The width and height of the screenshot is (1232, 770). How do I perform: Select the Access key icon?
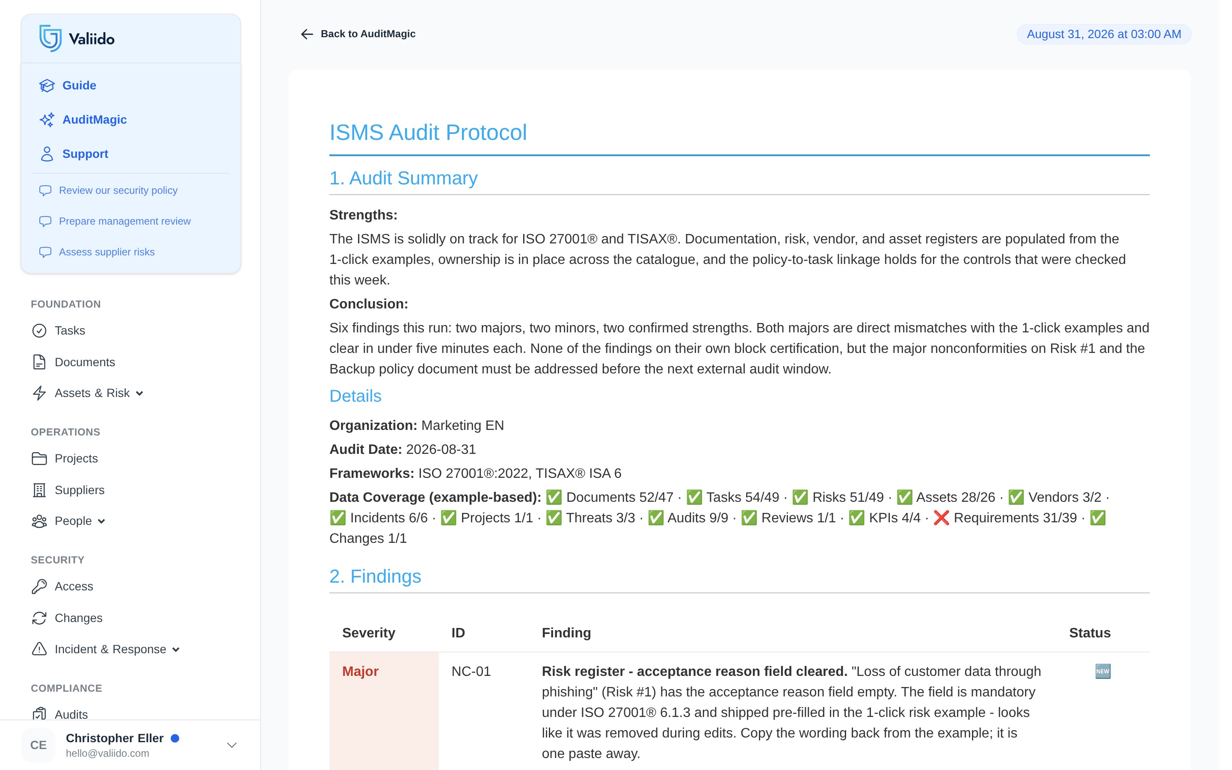point(39,586)
